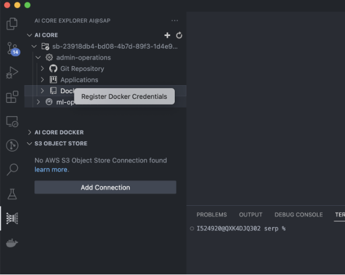Click the yellow minimize window button
The width and height of the screenshot is (345, 275).
point(17,5)
